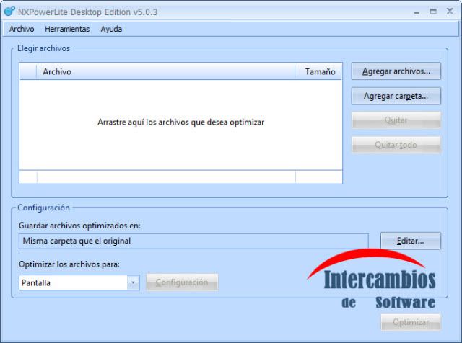Open the Ayuda menu
The image size is (462, 343).
[111, 29]
